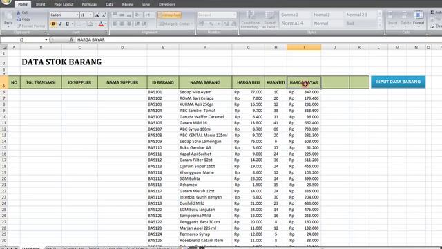Click the Copy icon in Clipboard
The width and height of the screenshot is (442, 249).
tap(19, 19)
